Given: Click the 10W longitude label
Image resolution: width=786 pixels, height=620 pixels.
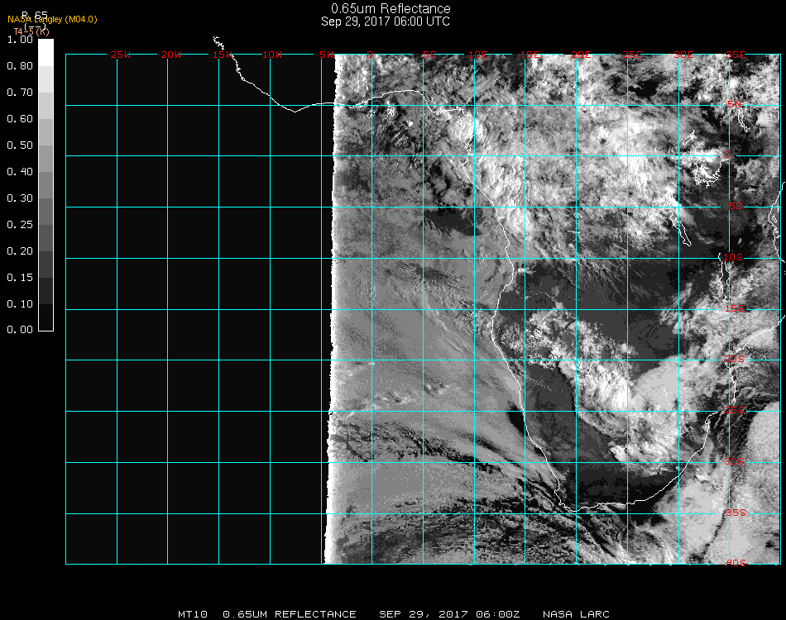Looking at the screenshot, I should (272, 55).
